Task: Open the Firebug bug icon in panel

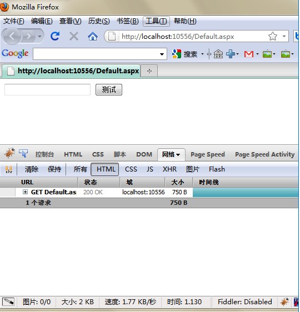Action: tap(9, 153)
